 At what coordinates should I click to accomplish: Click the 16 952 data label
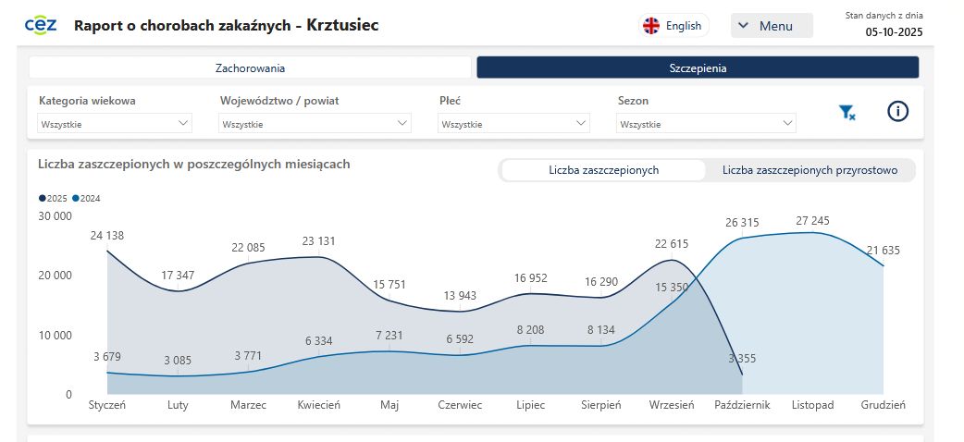(530, 277)
